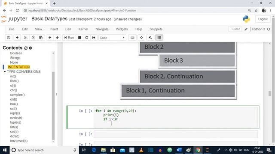The image size is (275, 154).
Task: Go back in browser history
Action: click(4, 10)
